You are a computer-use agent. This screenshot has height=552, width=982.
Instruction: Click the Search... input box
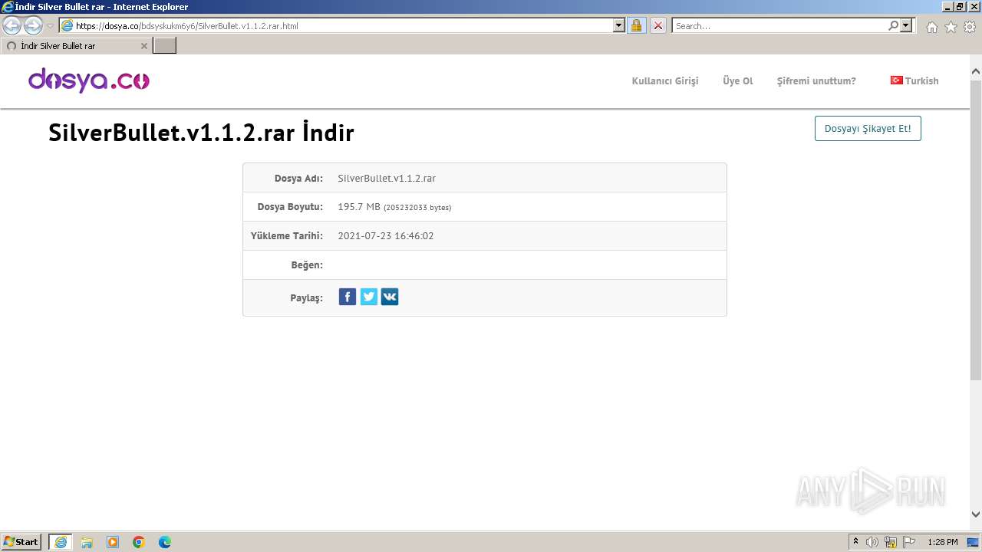click(779, 25)
